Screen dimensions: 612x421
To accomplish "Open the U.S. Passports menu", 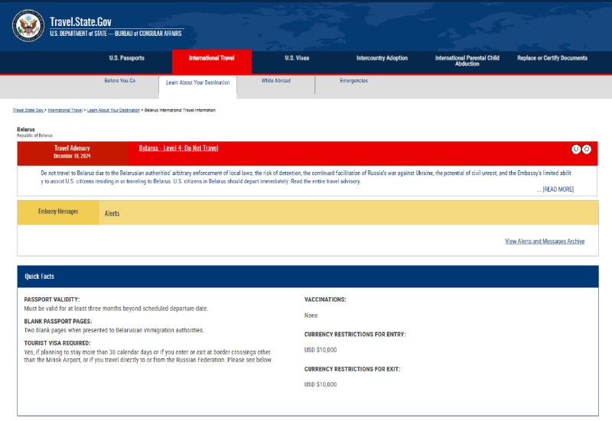I will click(126, 58).
